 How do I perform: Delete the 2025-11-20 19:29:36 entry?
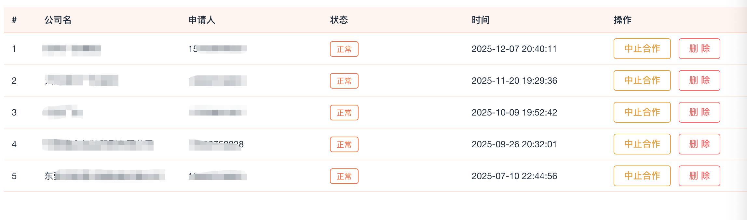point(699,80)
